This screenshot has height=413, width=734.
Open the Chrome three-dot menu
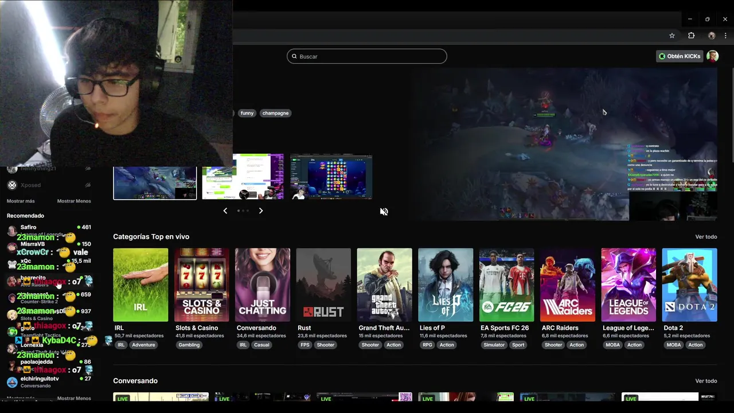tap(725, 36)
